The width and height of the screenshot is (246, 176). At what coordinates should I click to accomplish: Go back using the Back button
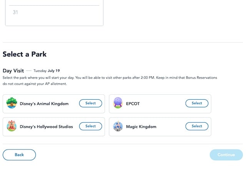pyautogui.click(x=19, y=155)
